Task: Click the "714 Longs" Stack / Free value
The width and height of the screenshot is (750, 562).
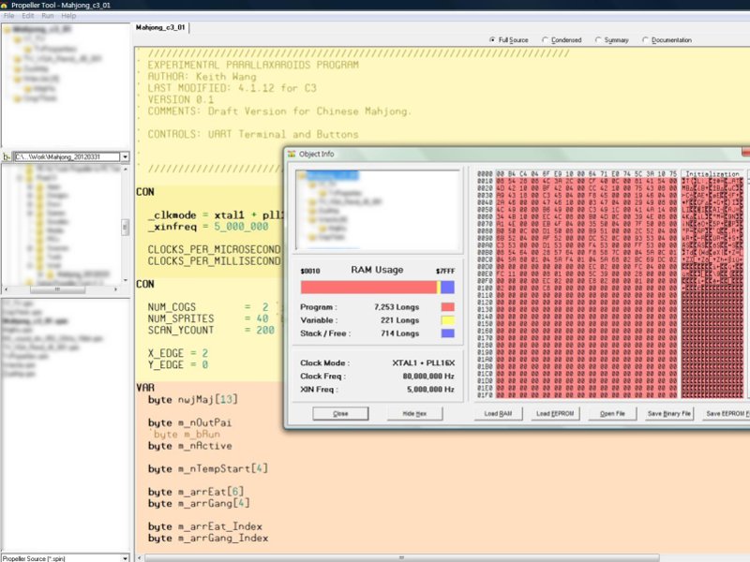Action: tap(400, 333)
